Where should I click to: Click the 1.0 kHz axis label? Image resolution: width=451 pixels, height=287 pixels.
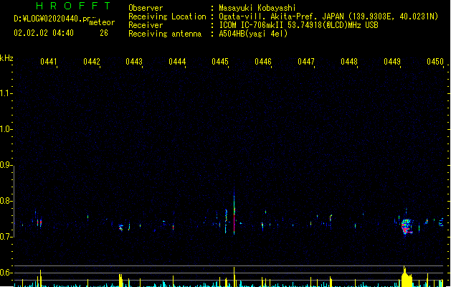tap(6, 129)
